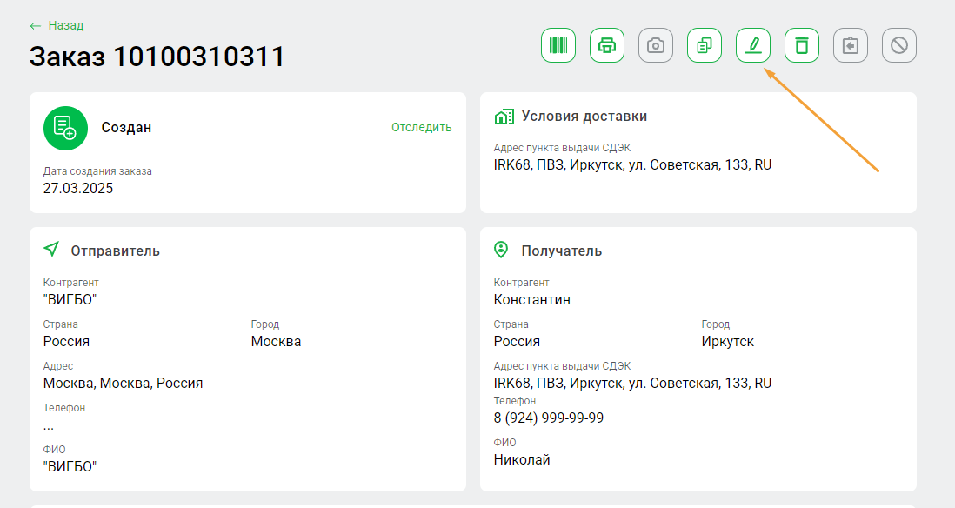The height and width of the screenshot is (508, 955).
Task: Duplicate the order with the copy icon
Action: point(705,45)
